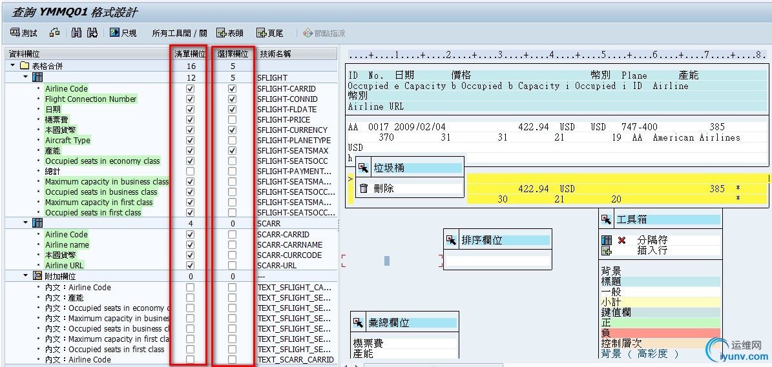Select Occupied seats in economy class field
This screenshot has height=367, width=772.
click(103, 161)
